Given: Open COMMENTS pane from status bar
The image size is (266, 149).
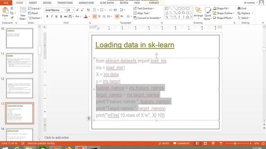Looking at the screenshot, I should click(x=181, y=144).
